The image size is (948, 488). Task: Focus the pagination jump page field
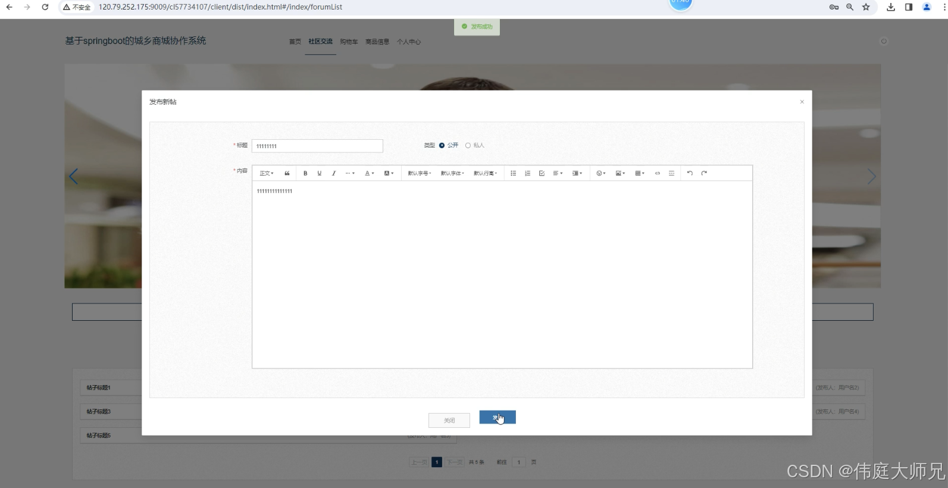click(519, 462)
